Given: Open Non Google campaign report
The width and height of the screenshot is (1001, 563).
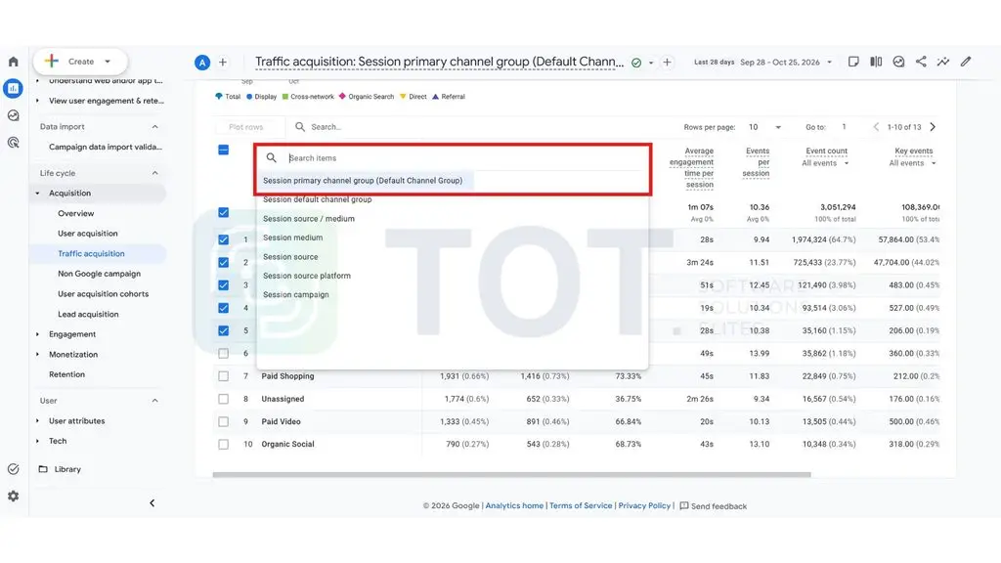Looking at the screenshot, I should tap(99, 274).
